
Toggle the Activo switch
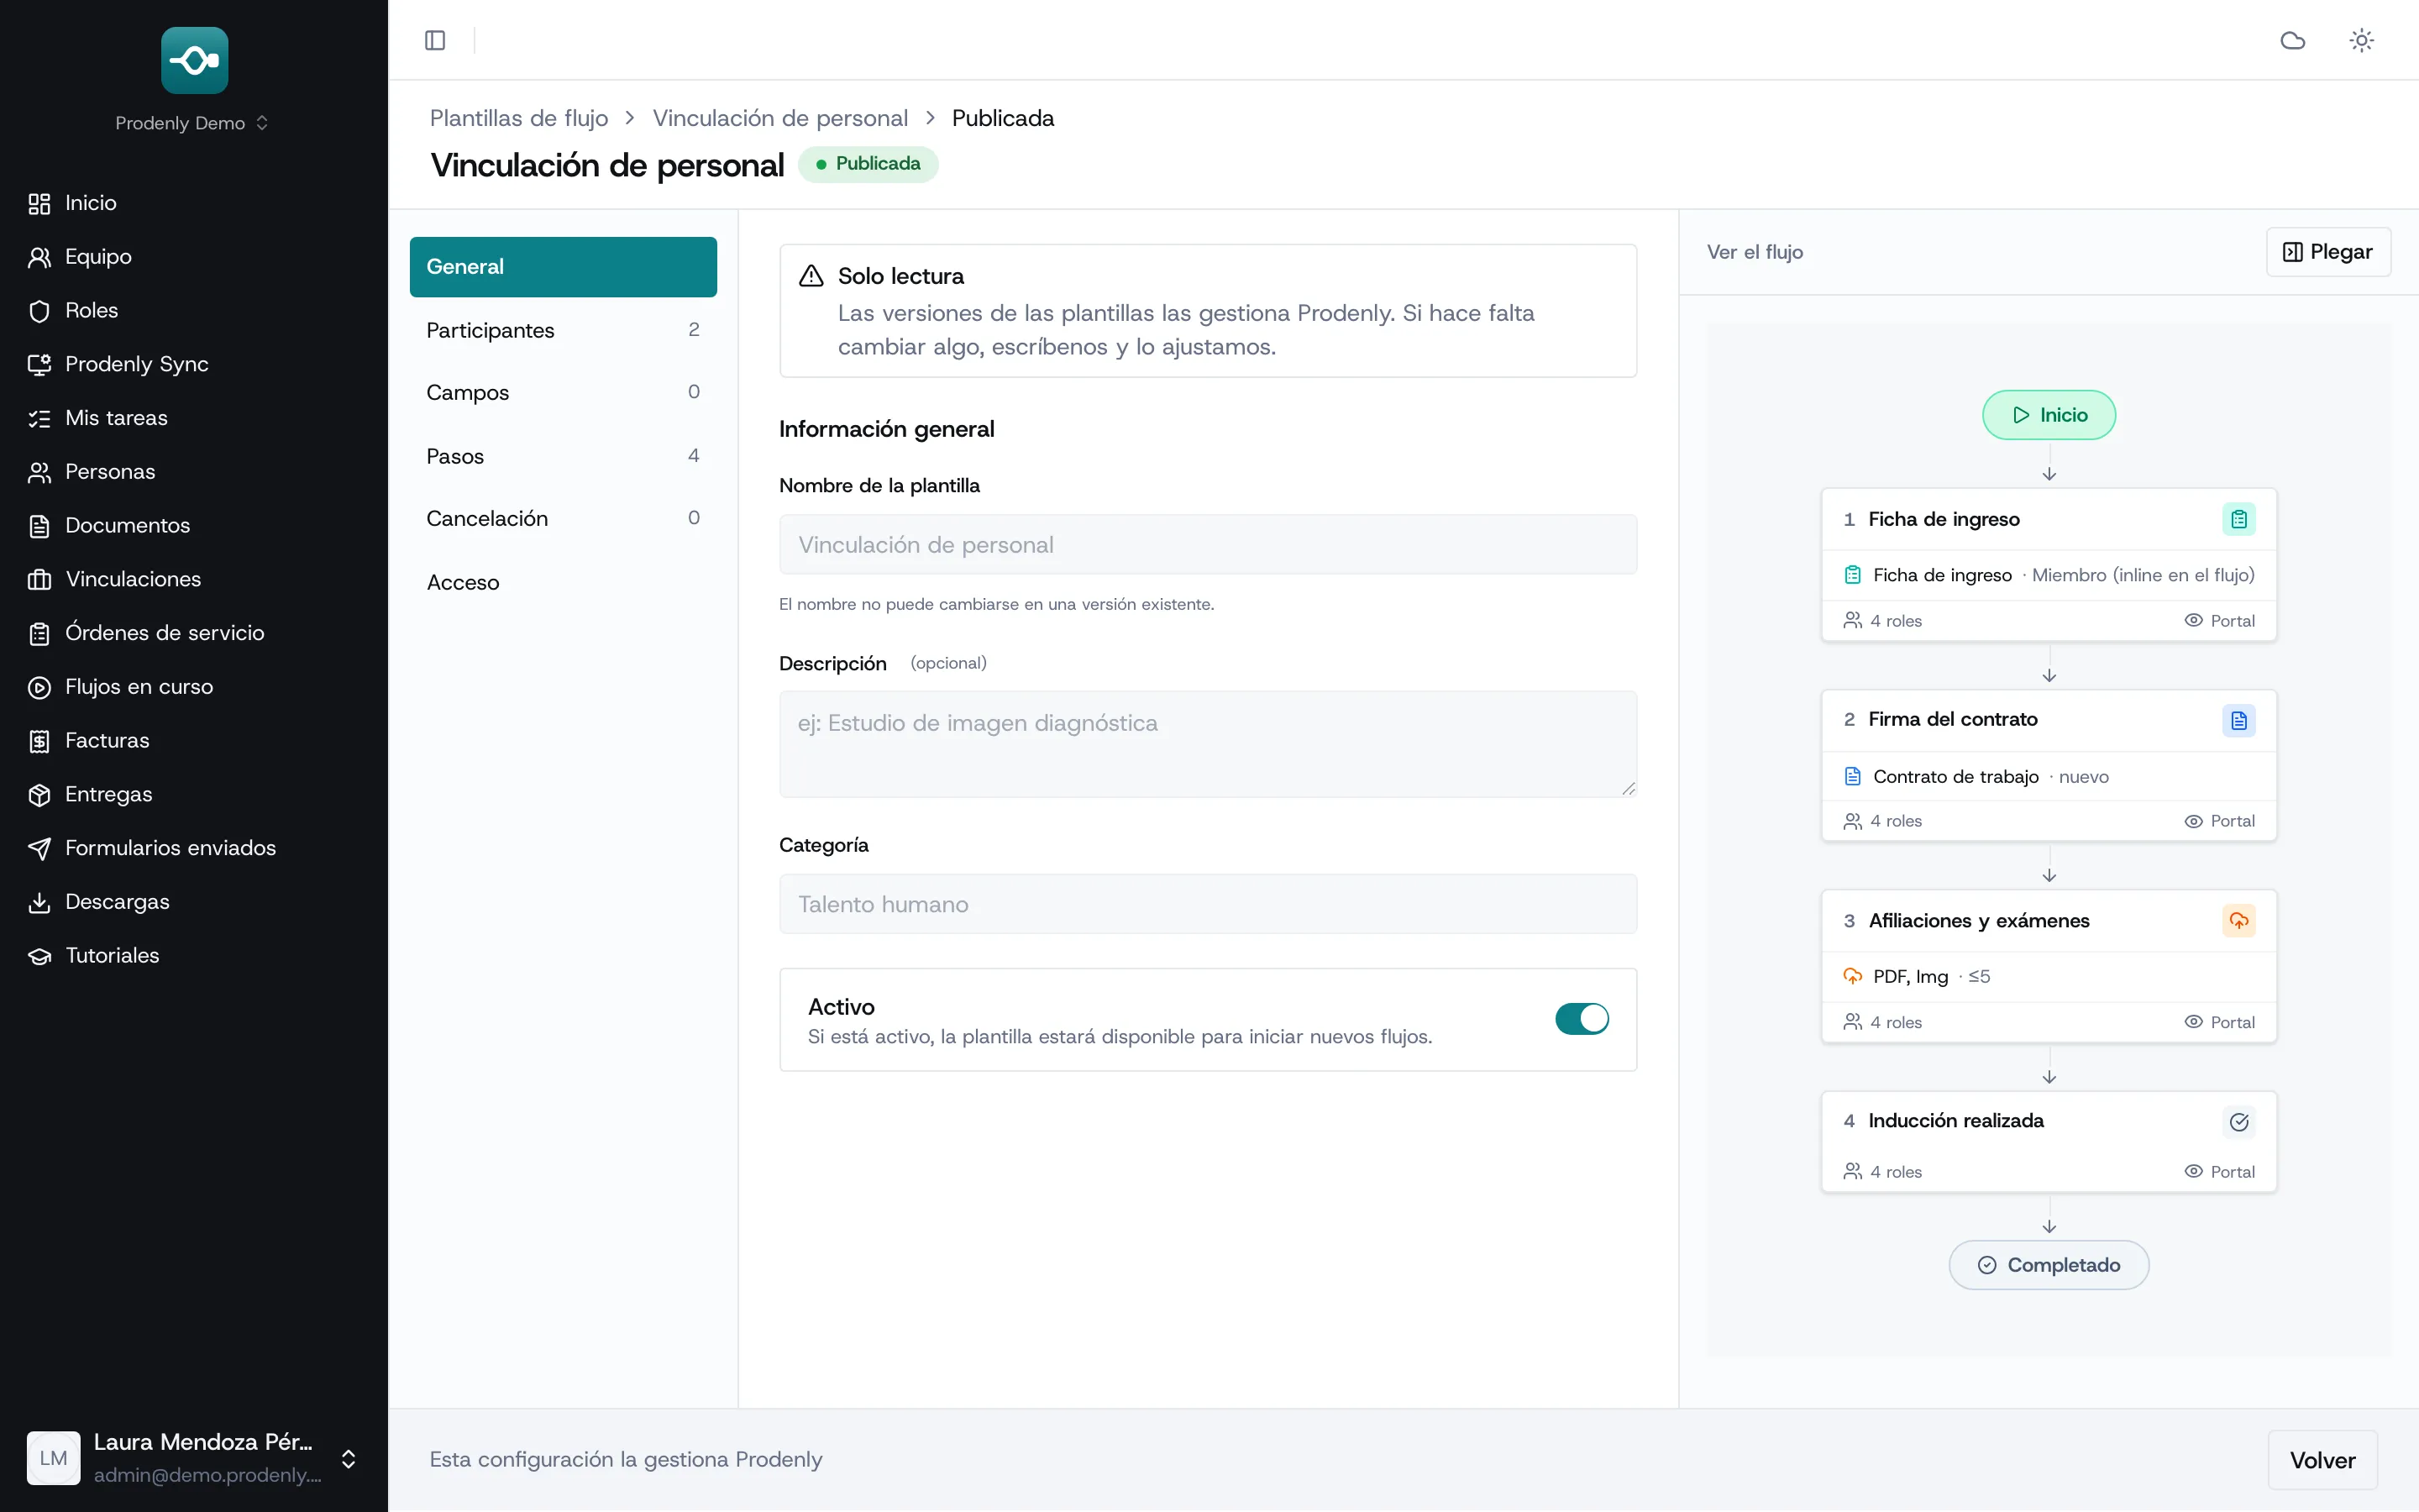tap(1582, 1019)
